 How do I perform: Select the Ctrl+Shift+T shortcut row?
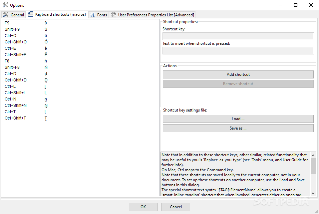coord(81,118)
